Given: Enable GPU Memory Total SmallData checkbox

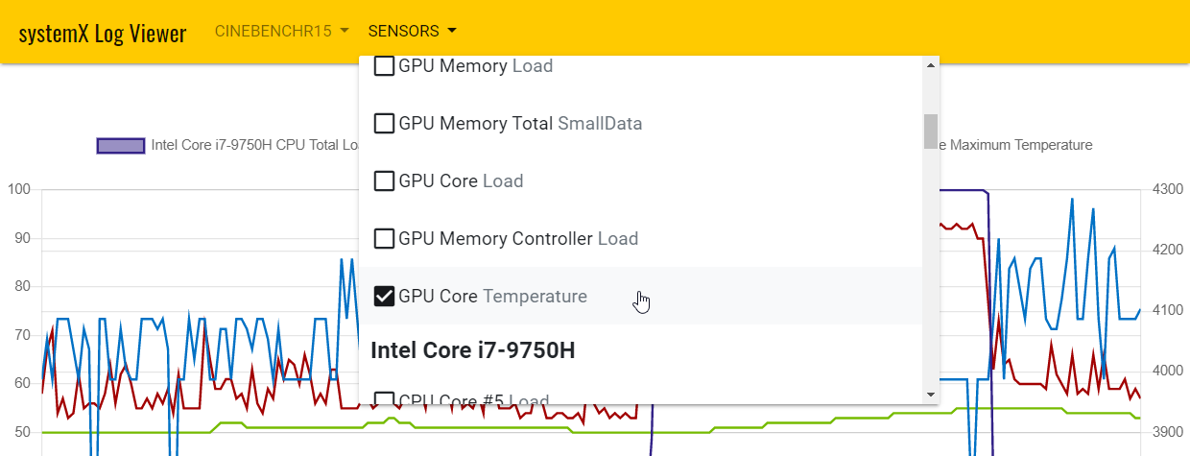Looking at the screenshot, I should pos(384,124).
